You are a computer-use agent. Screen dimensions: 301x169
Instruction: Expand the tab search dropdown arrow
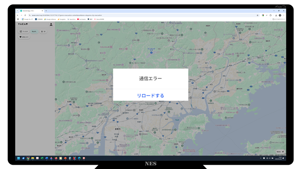click(x=17, y=11)
